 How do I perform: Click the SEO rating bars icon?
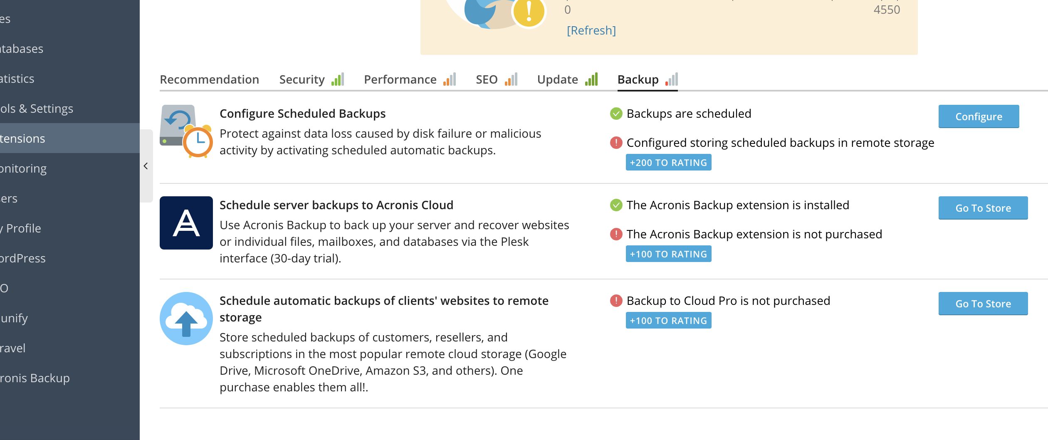511,79
